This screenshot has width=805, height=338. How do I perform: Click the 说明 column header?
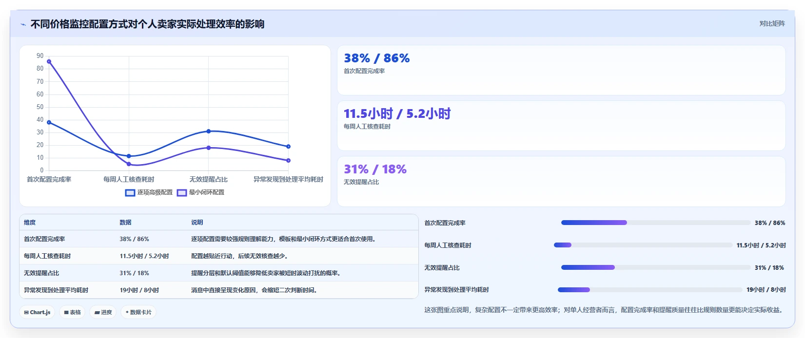(197, 222)
